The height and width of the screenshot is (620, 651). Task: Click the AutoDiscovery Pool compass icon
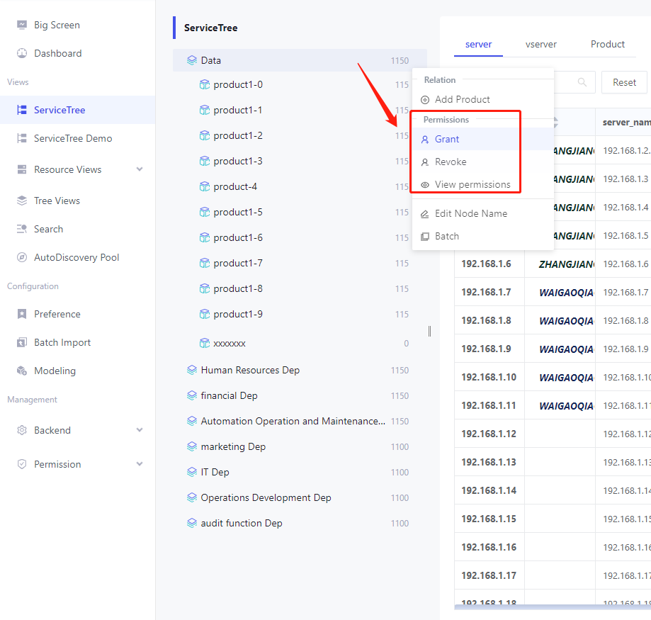(x=22, y=257)
